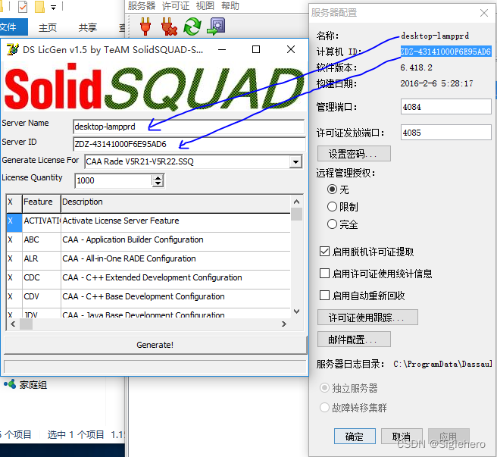
Task: Enable the 启用许可证使用统计信息 checkbox
Action: click(324, 274)
